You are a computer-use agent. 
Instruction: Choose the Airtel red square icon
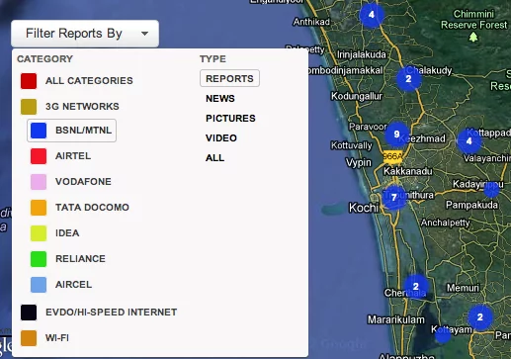39,156
